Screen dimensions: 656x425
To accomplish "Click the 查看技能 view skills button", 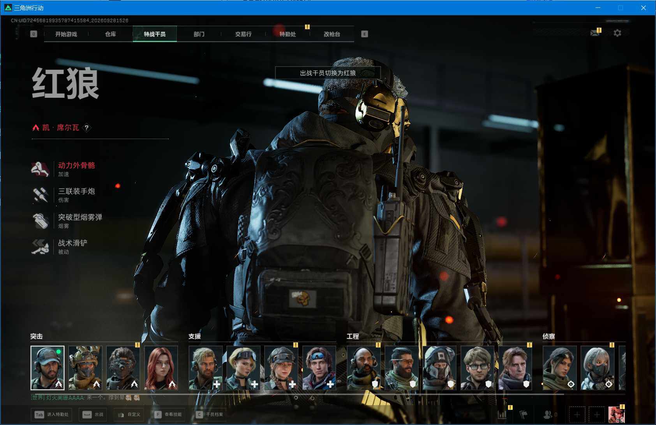I will [168, 414].
